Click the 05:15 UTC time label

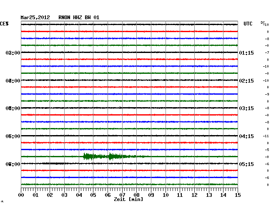[x=246, y=164]
